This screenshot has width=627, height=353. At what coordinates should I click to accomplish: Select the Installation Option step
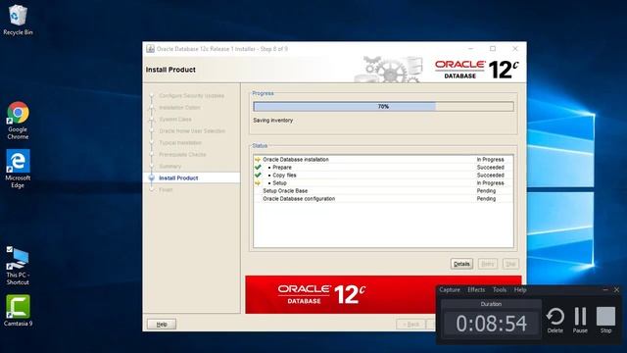point(179,108)
